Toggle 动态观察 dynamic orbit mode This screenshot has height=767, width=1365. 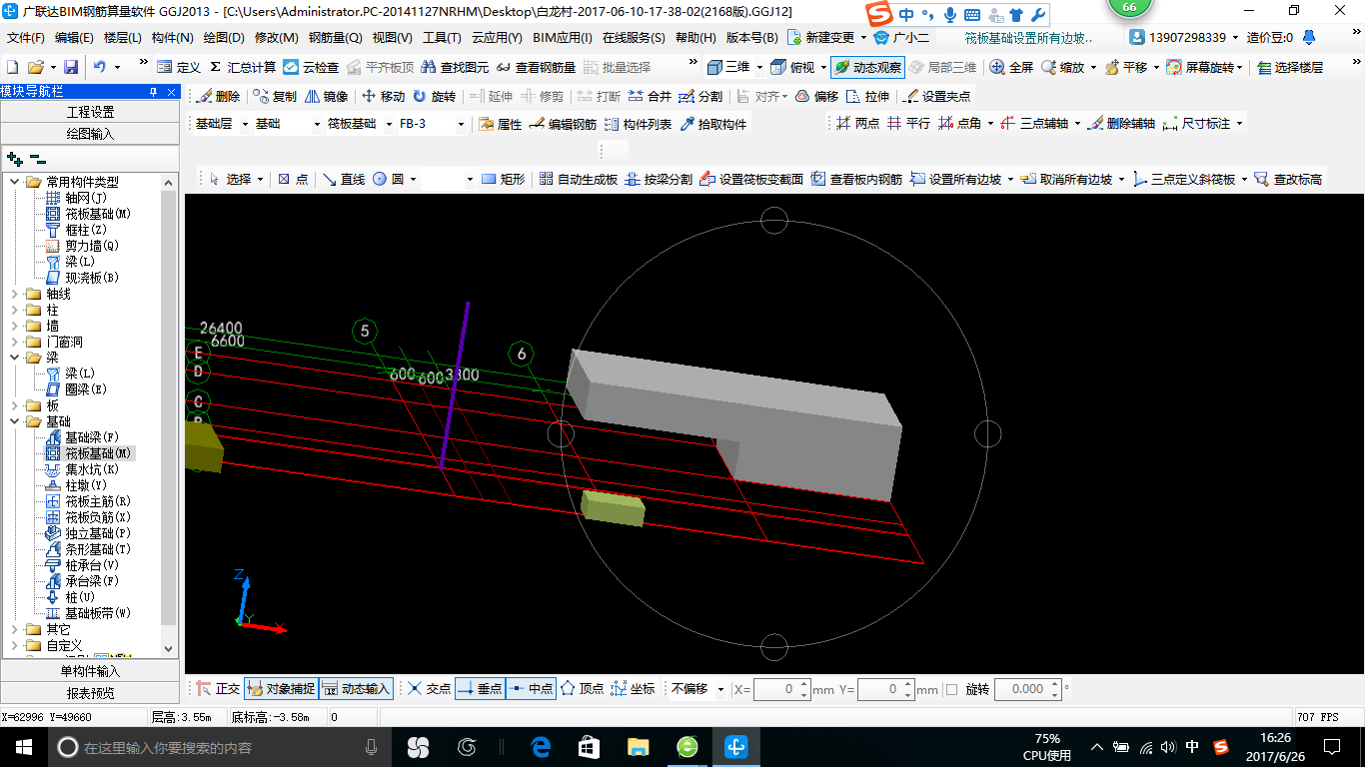pos(867,67)
